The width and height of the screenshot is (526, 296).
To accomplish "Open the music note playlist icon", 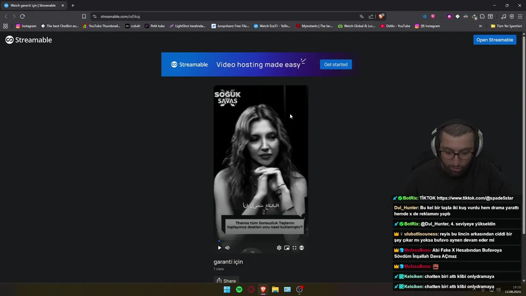I will coord(503,16).
